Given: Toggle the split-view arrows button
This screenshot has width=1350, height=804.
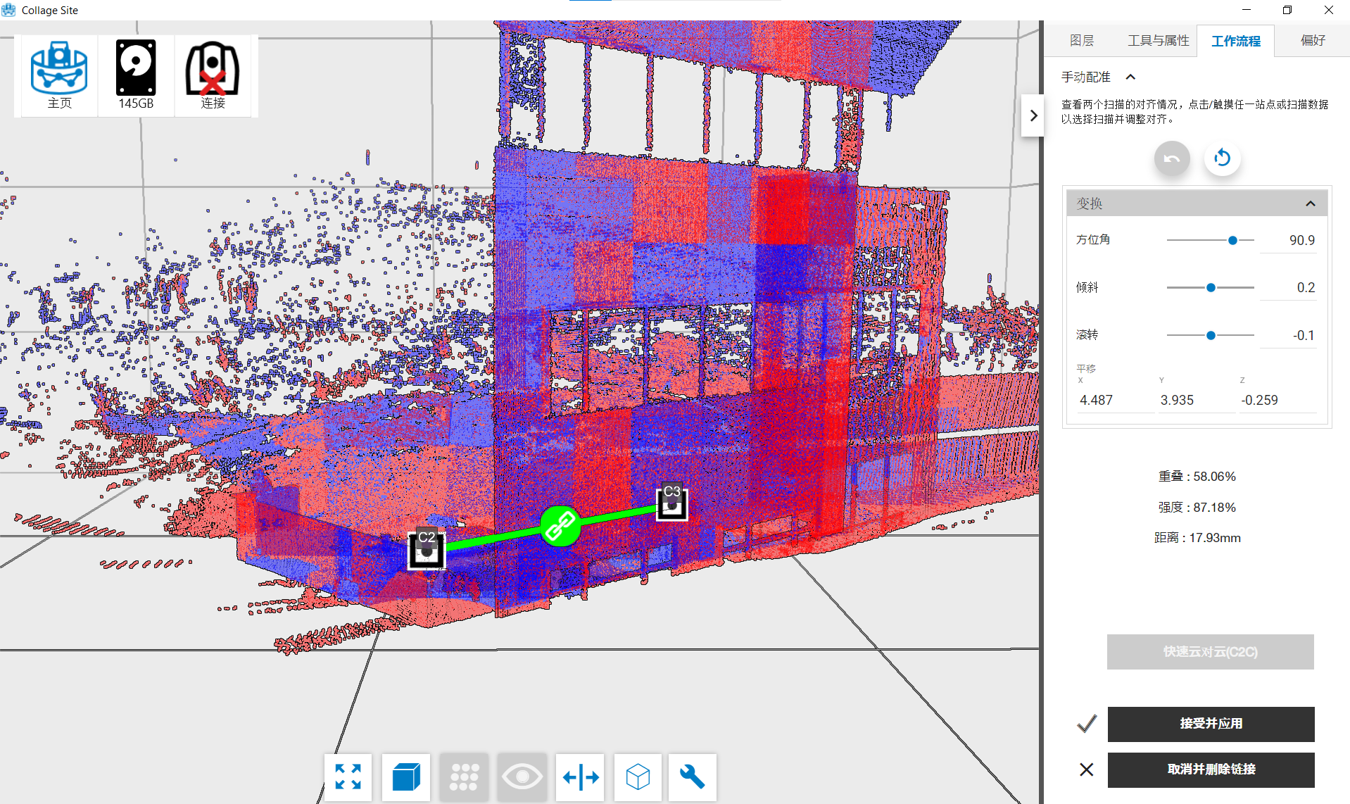Looking at the screenshot, I should pos(581,777).
